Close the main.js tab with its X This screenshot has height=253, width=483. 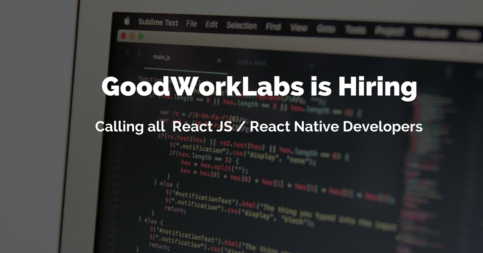pos(219,60)
